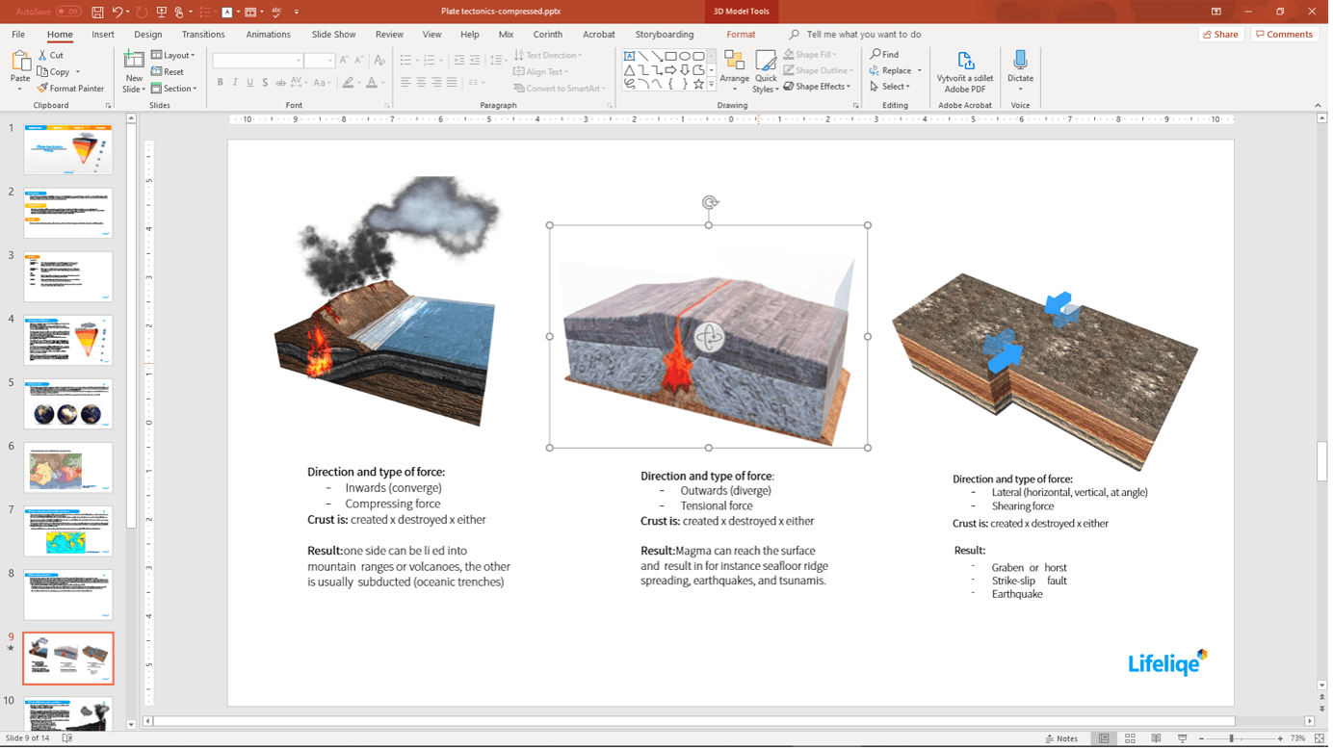
Task: Open the Storyboarding tab
Action: pyautogui.click(x=665, y=34)
